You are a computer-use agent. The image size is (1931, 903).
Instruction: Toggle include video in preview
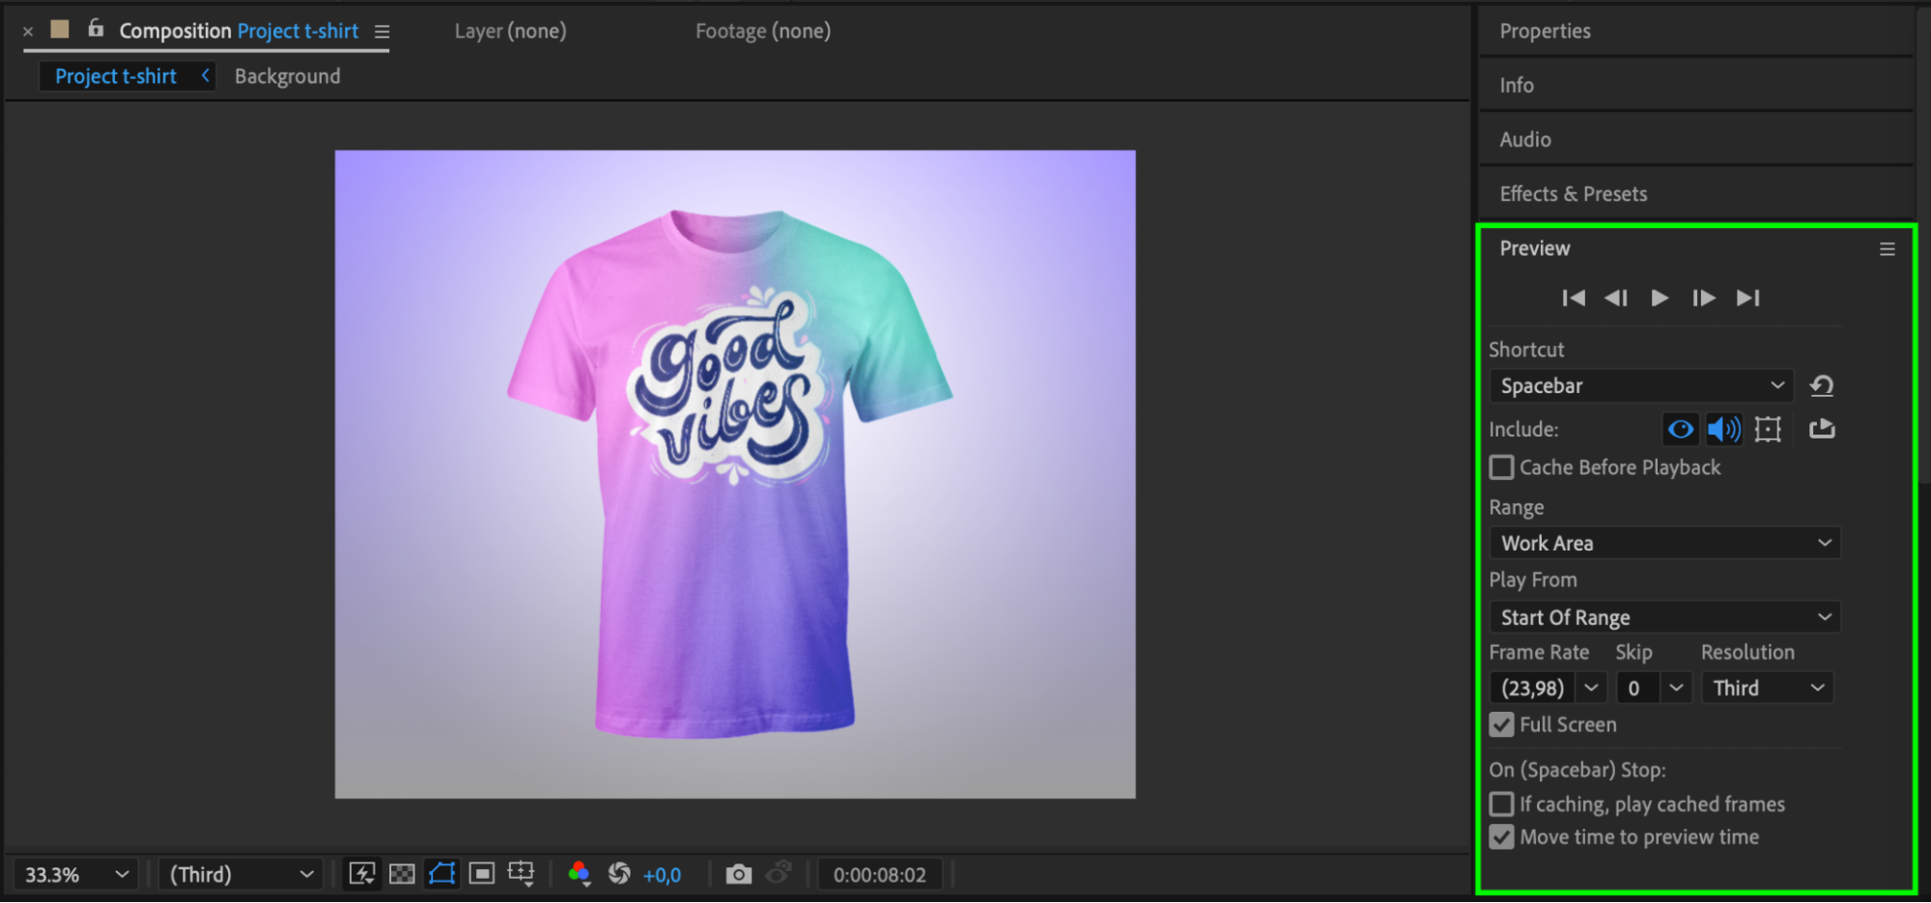(x=1681, y=429)
